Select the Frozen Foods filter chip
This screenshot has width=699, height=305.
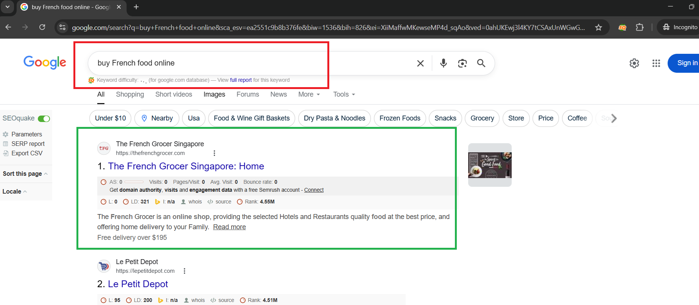pyautogui.click(x=400, y=118)
